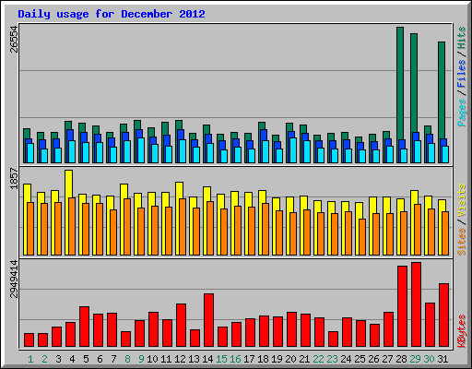The width and height of the screenshot is (472, 369).
Task: Click the red KBytes bar for day 14
Action: pos(208,320)
